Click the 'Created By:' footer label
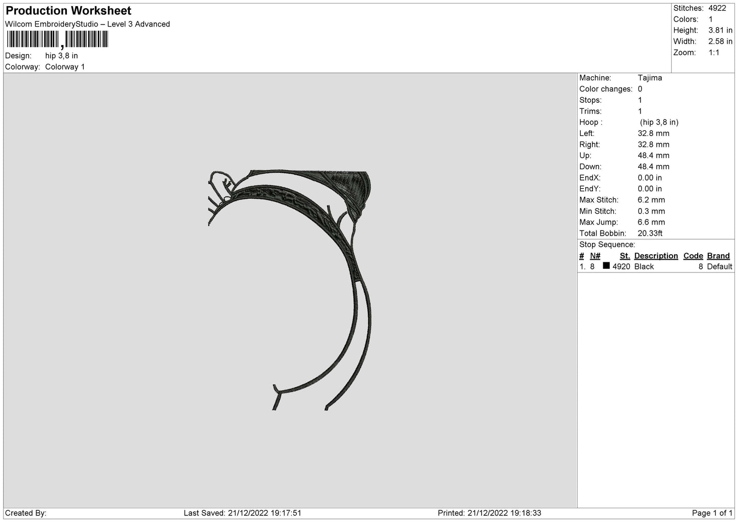Viewport: 738px width, 522px height. (26, 513)
